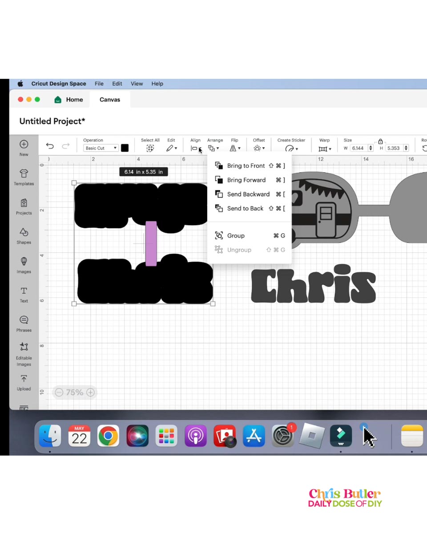The height and width of the screenshot is (534, 427).
Task: Open Finder from the Dock
Action: point(50,436)
